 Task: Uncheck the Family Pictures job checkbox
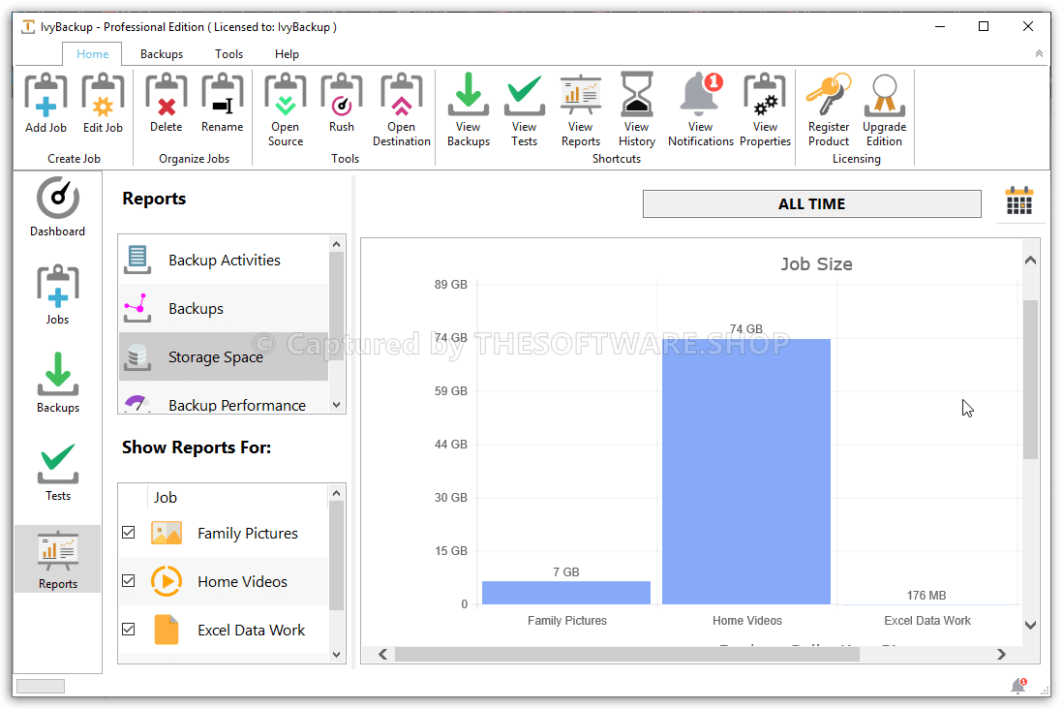[x=129, y=533]
